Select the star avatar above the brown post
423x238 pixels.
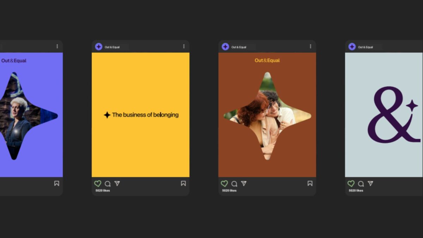coord(225,47)
